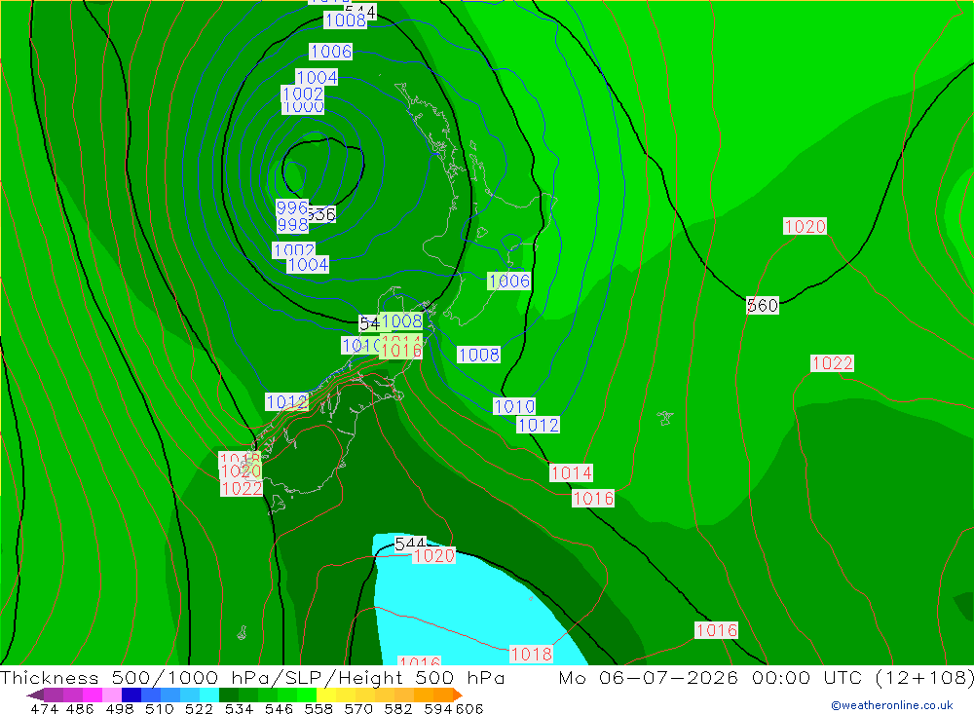Viewport: 974px width, 714px height.
Task: Click red 1016 label in lower right
Action: [717, 630]
